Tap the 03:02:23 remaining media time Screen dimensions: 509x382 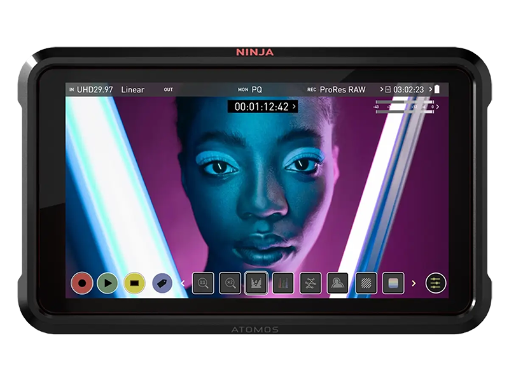click(408, 90)
